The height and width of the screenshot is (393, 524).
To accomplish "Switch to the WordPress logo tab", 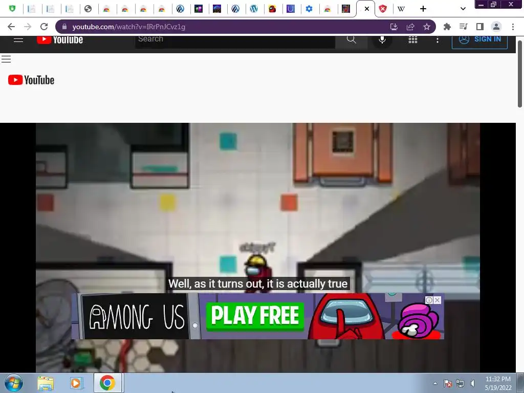I will [x=254, y=9].
